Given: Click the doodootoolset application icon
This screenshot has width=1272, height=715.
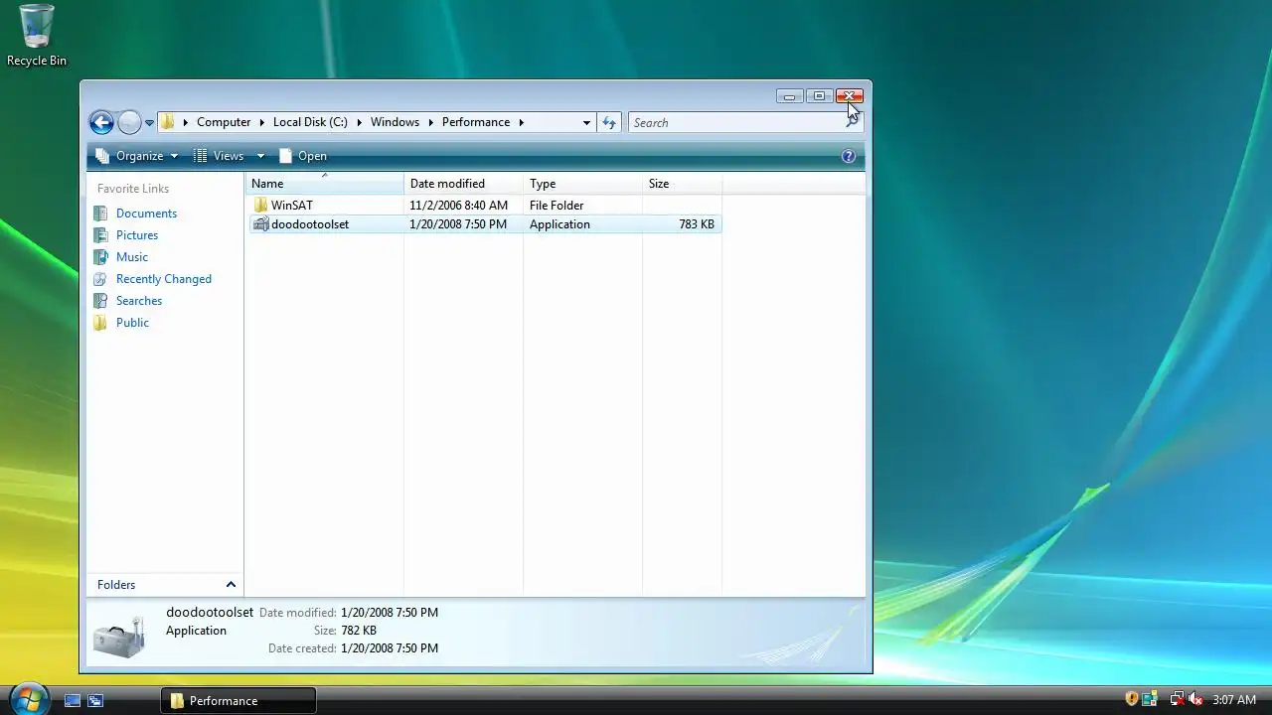Looking at the screenshot, I should point(260,224).
